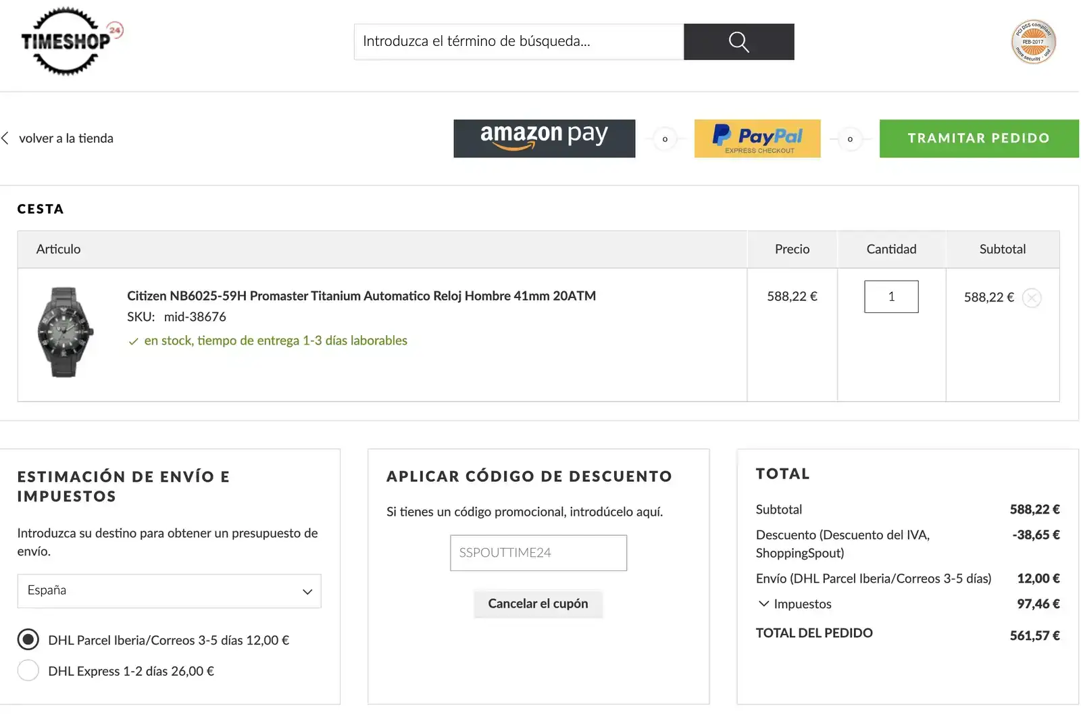The height and width of the screenshot is (717, 1081).
Task: Click the dropdown arrow in country selector
Action: pos(307,591)
